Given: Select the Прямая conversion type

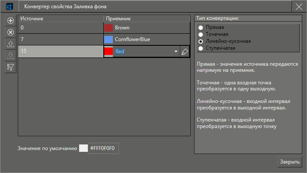Looking at the screenshot, I should 201,28.
